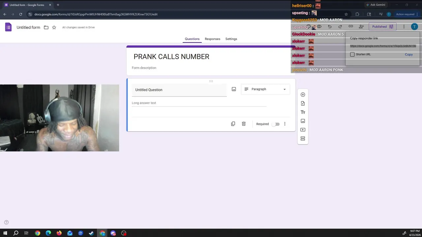Open the Windows Start menu
Screen dimensions: 422x237
click(x=5, y=233)
